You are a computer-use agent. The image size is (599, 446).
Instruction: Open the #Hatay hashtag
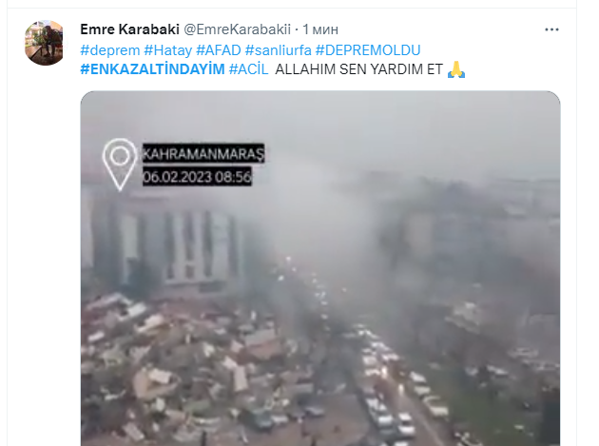point(168,50)
